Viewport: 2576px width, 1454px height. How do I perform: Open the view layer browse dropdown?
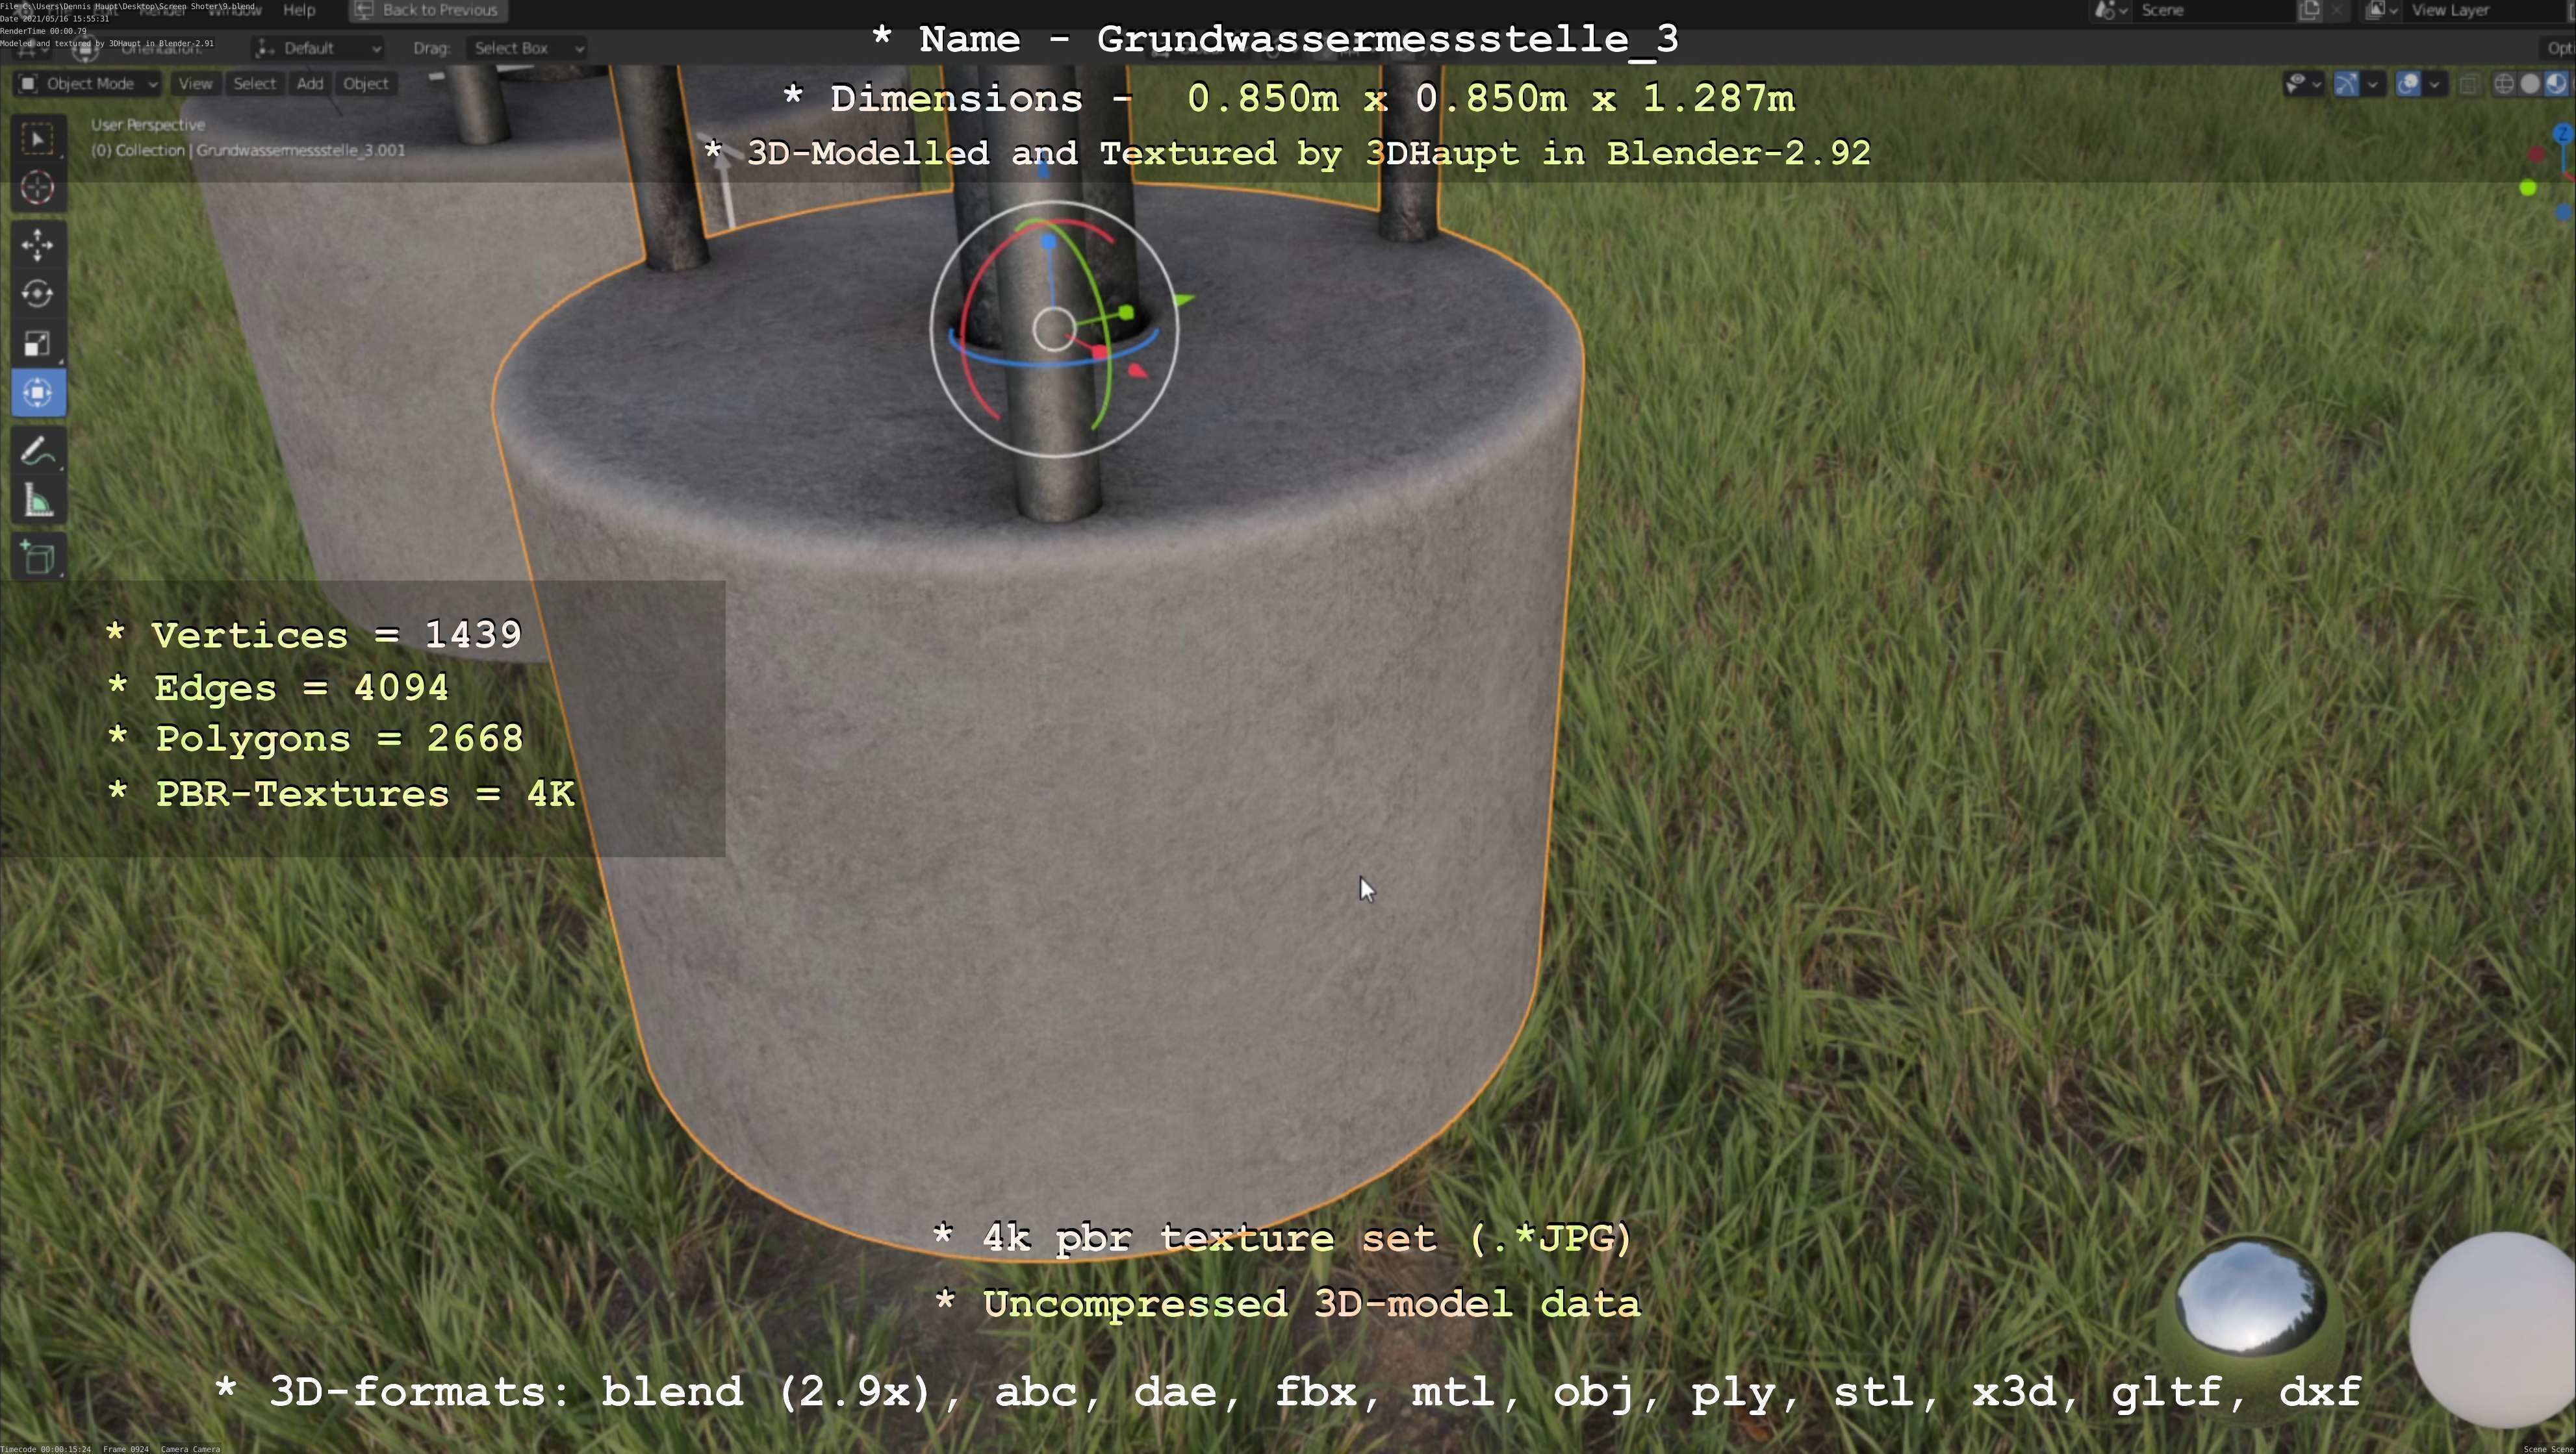pyautogui.click(x=2382, y=10)
